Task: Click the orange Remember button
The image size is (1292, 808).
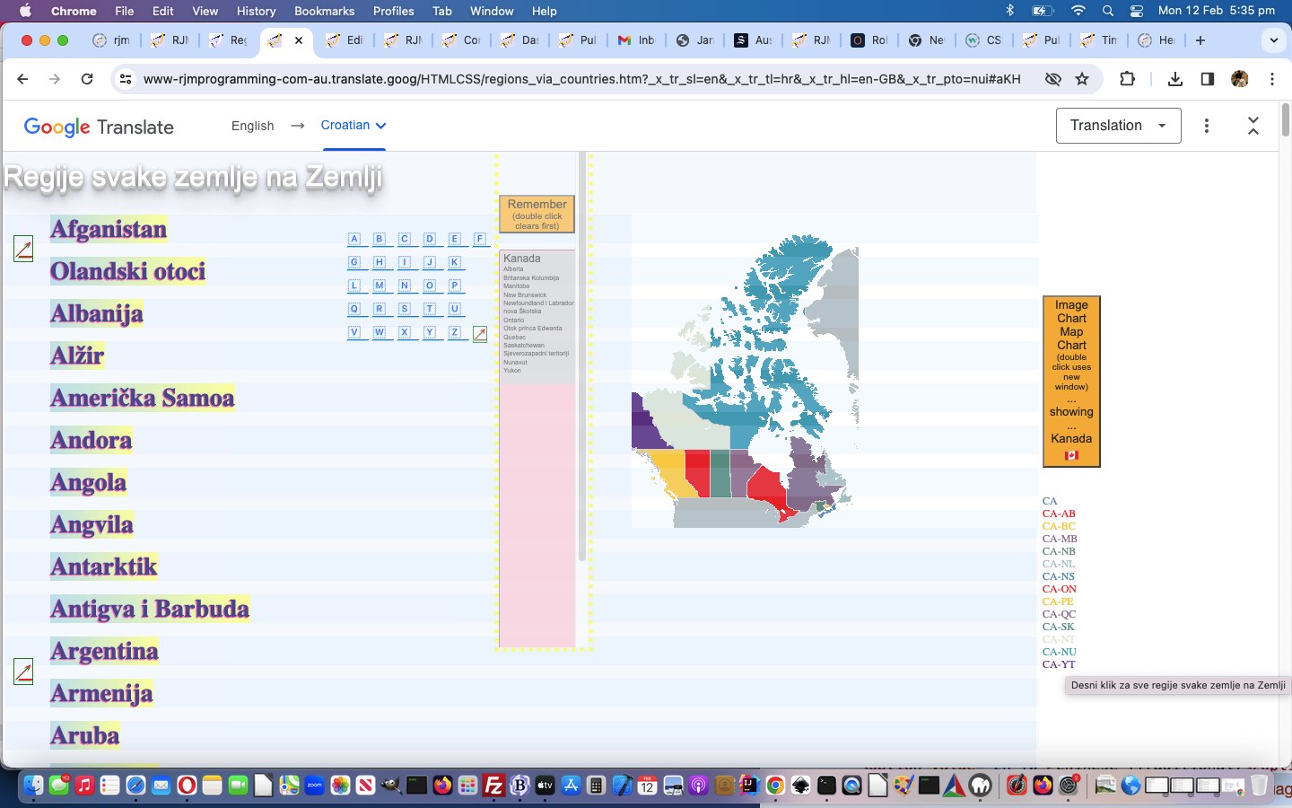Action: [537, 214]
